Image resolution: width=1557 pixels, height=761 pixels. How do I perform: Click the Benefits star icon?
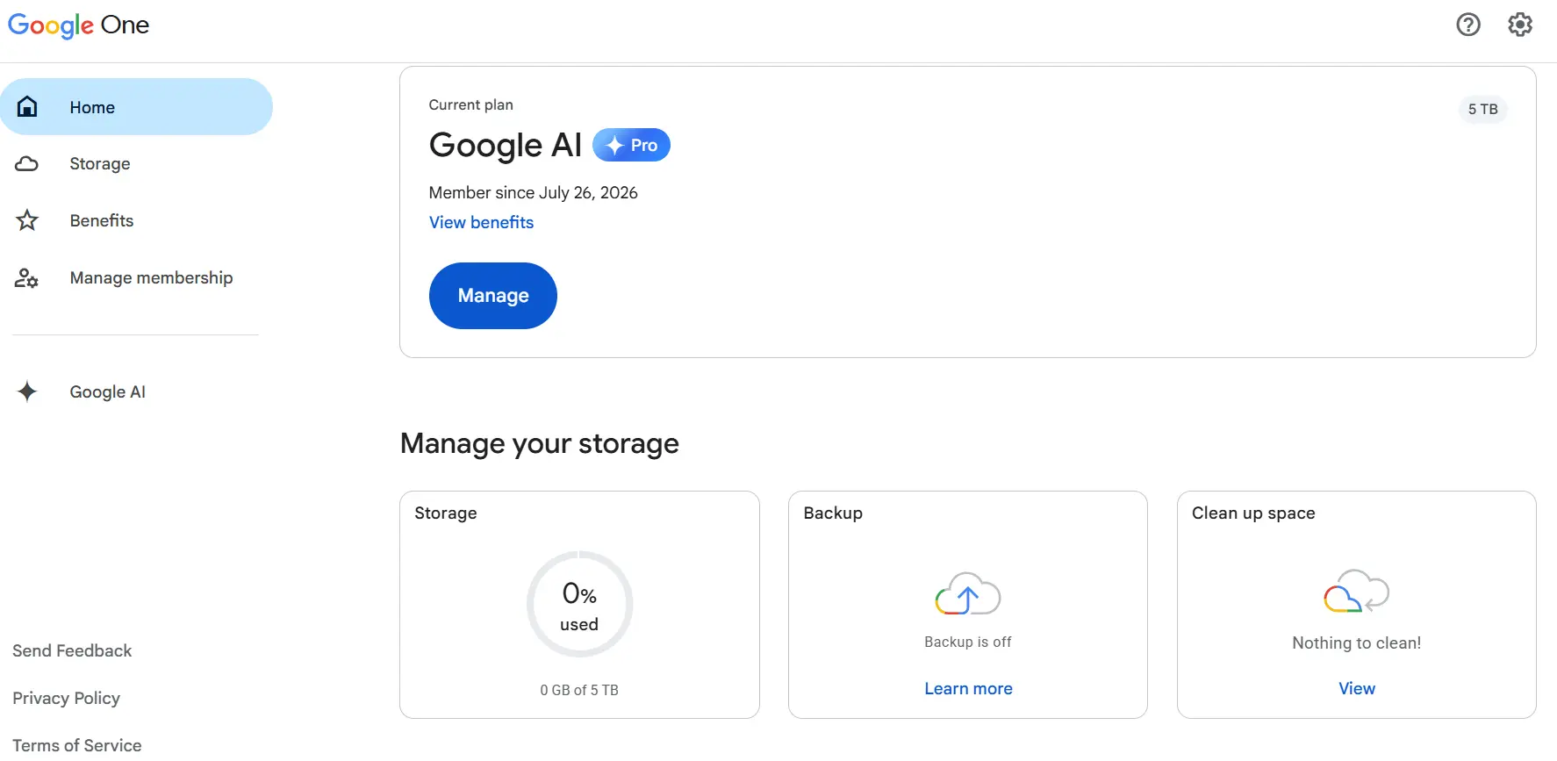click(27, 220)
